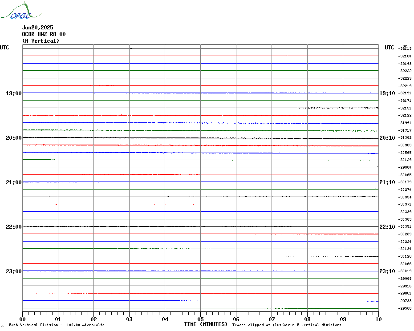Click the 03 minute axis label
This screenshot has height=331, width=414.
pyautogui.click(x=130, y=319)
